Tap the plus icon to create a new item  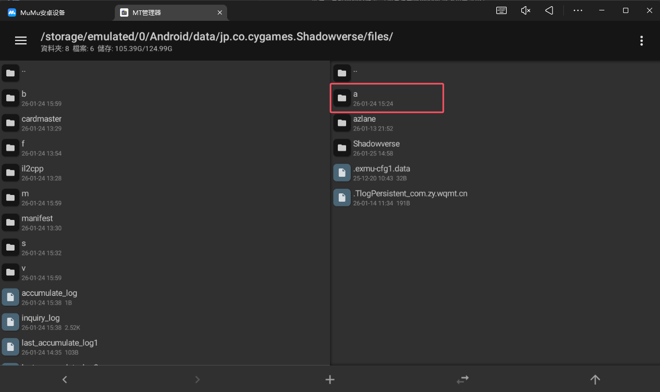[x=329, y=380]
